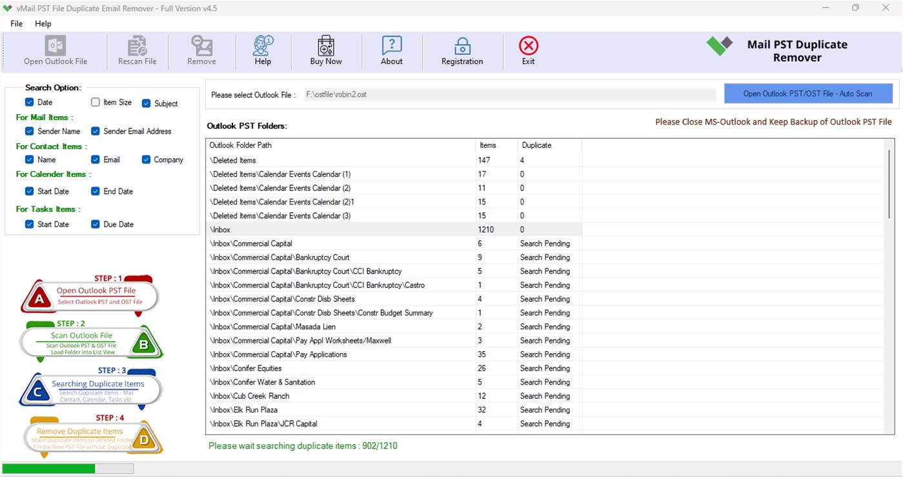903x477 pixels.
Task: Open the Help menu
Action: coord(43,23)
